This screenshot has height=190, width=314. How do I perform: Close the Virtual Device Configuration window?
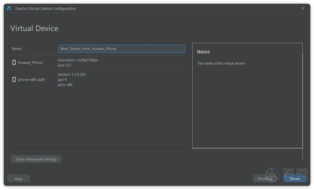click(303, 8)
